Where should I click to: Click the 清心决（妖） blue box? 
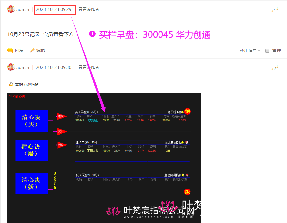pyautogui.click(x=32, y=183)
